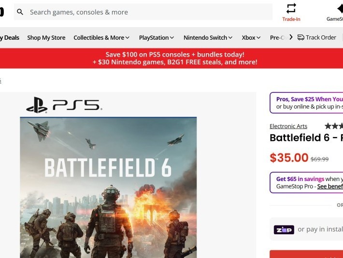This screenshot has height=258, width=343.
Task: Click the Track Order link text
Action: pyautogui.click(x=321, y=37)
